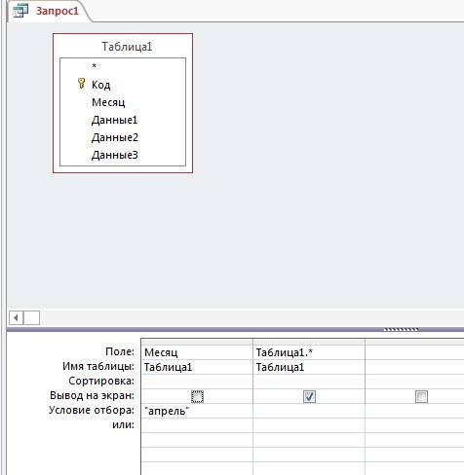
Task: Click the или cell under Месяц column
Action: (x=197, y=425)
